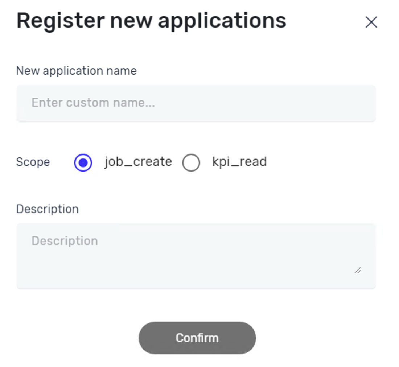Click the kpi_read scope text label

(x=239, y=162)
